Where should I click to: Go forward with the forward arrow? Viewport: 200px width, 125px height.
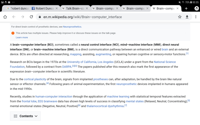click(22, 17)
